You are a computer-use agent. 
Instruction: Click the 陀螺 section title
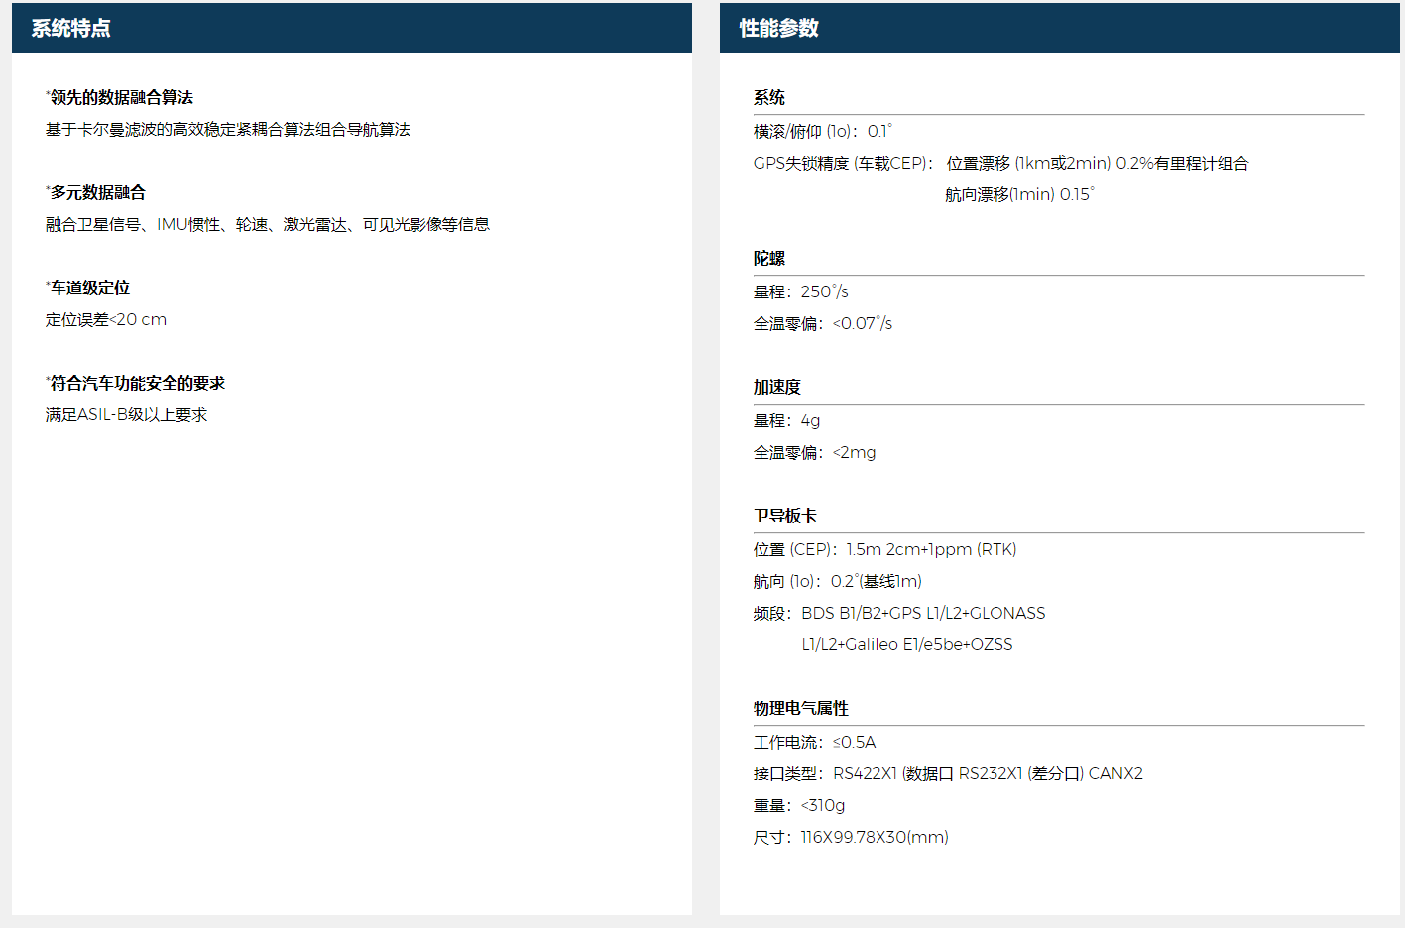(x=769, y=258)
